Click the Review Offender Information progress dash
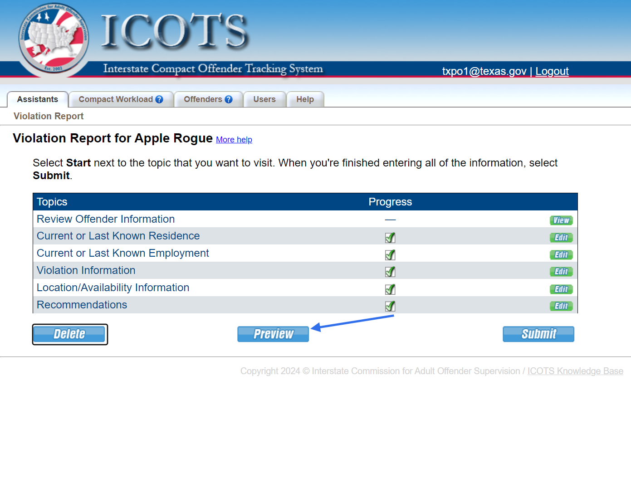Image resolution: width=631 pixels, height=483 pixels. point(390,220)
